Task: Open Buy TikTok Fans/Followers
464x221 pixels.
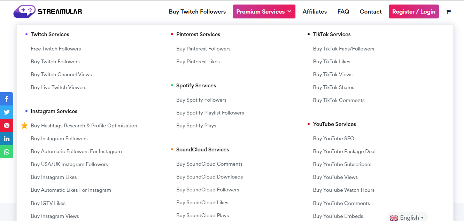Action: (343, 49)
